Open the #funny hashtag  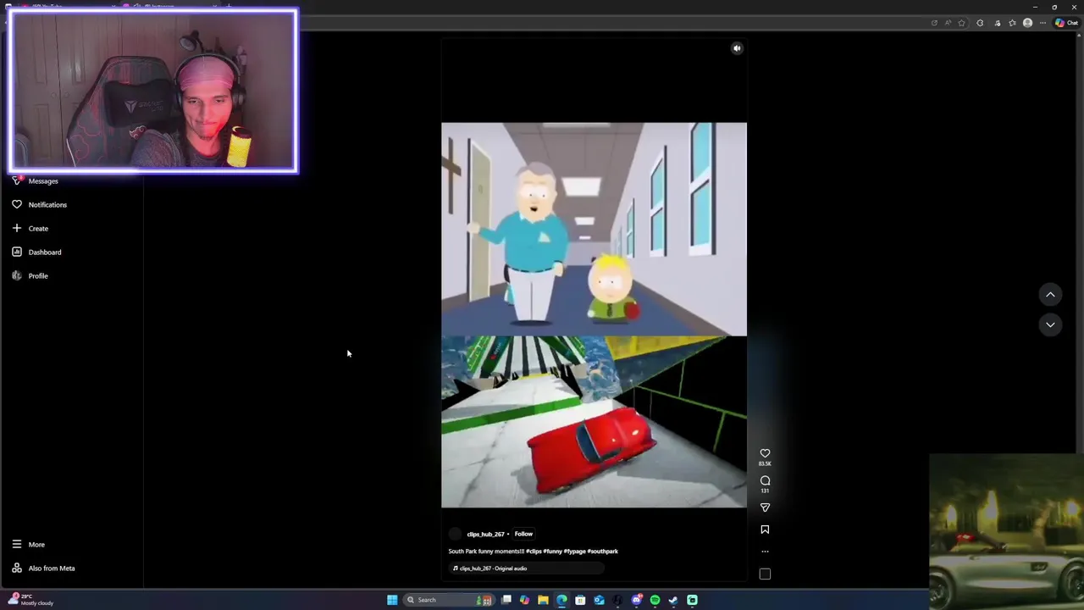(x=553, y=552)
